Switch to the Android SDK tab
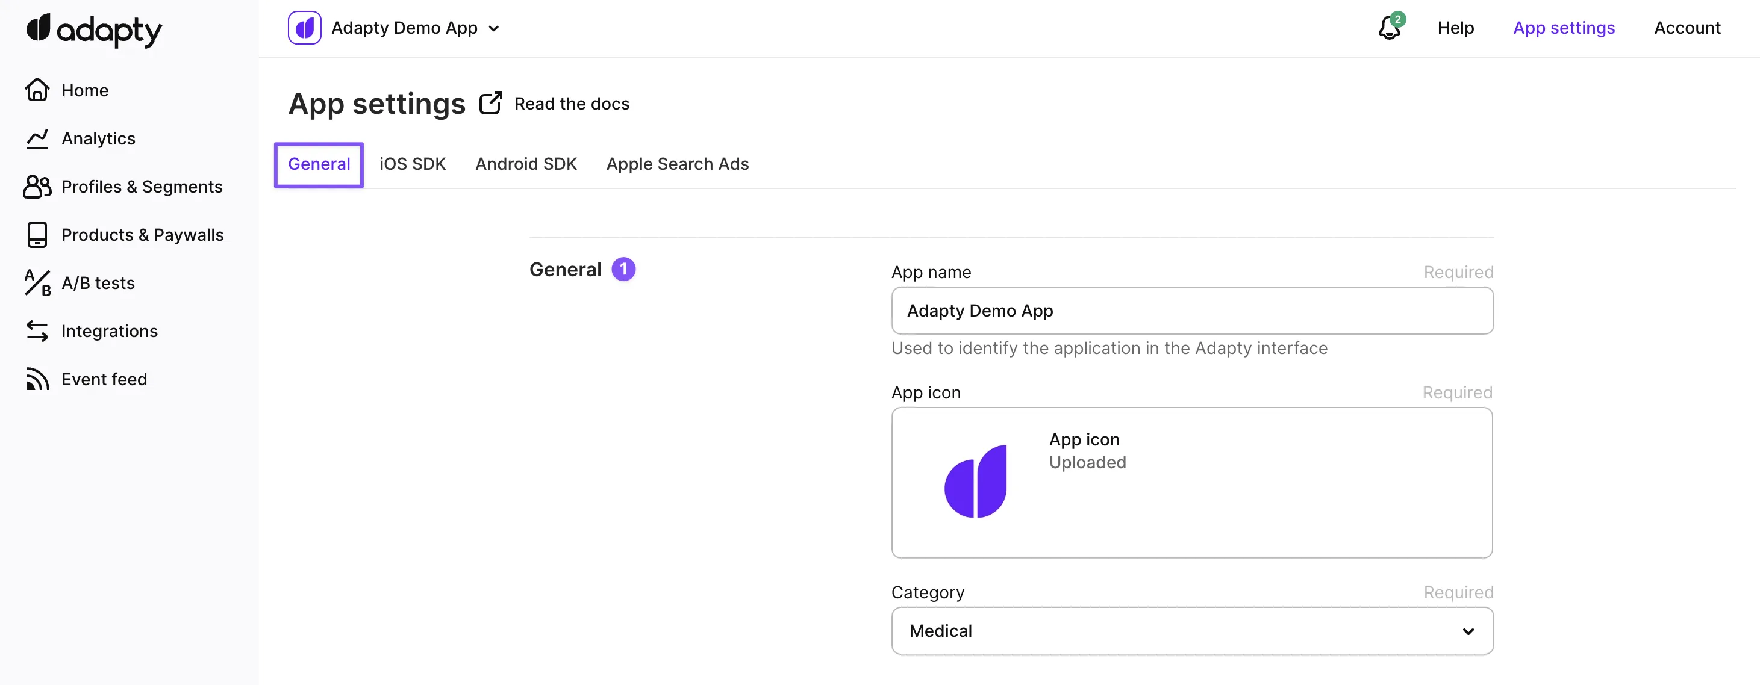Viewport: 1760px width, 685px height. (525, 164)
